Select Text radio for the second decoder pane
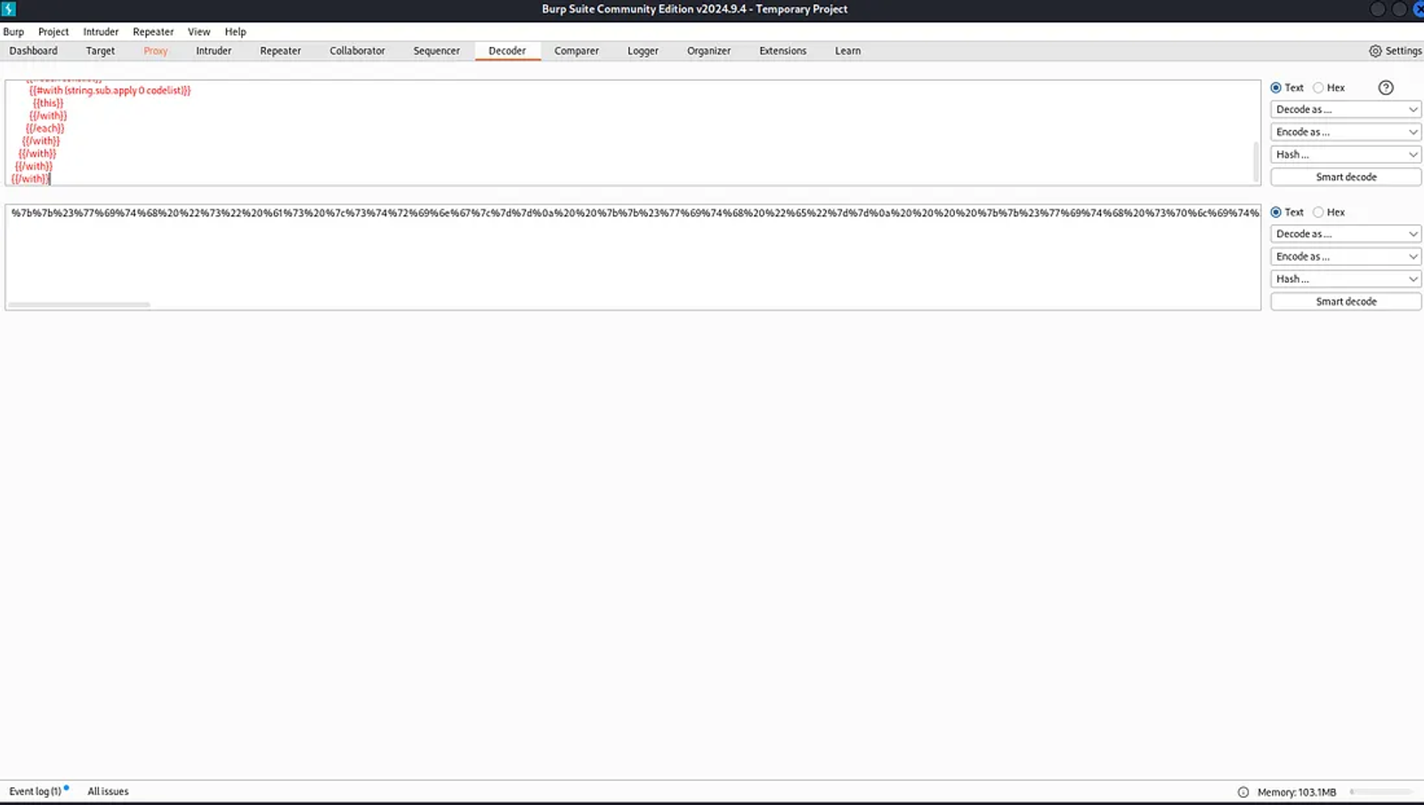The width and height of the screenshot is (1424, 805). [x=1276, y=212]
